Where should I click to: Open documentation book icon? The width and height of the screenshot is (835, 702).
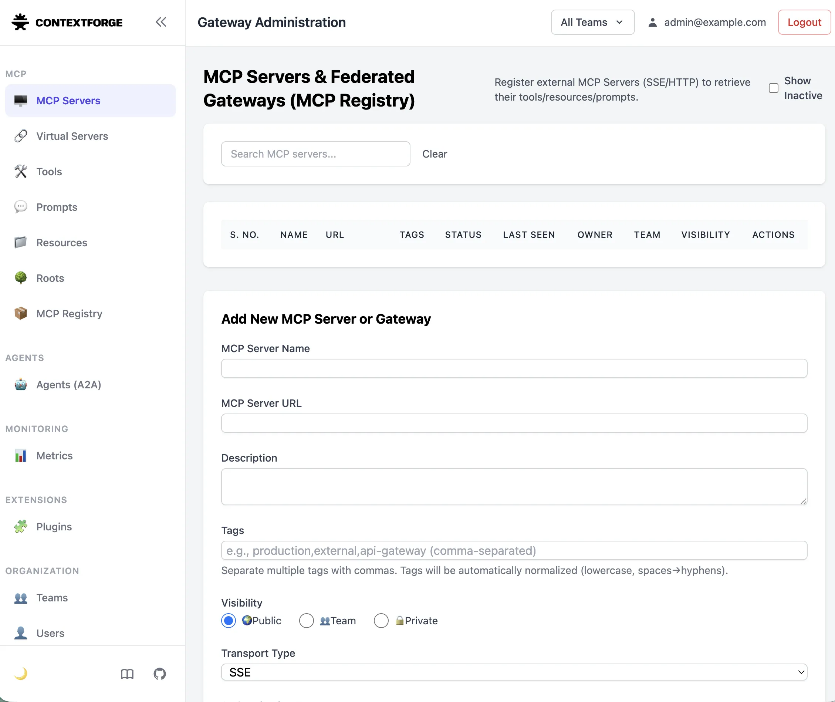(127, 674)
